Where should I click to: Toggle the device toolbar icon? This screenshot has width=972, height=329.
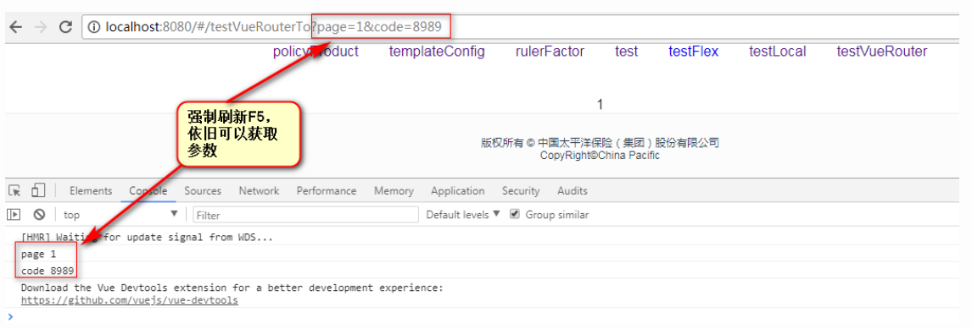[38, 190]
